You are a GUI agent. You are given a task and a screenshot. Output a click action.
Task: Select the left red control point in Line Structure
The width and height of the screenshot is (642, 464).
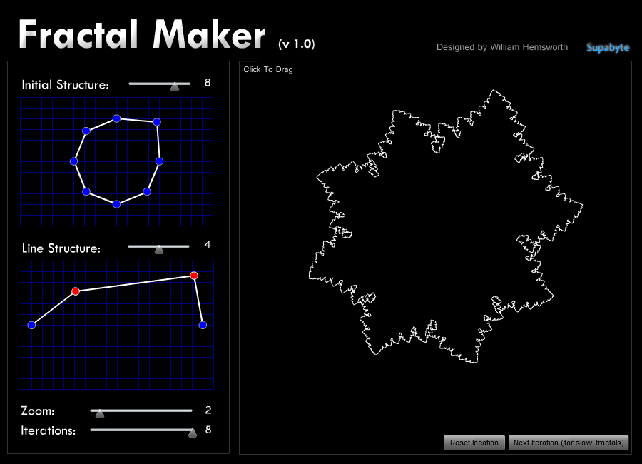(x=76, y=291)
